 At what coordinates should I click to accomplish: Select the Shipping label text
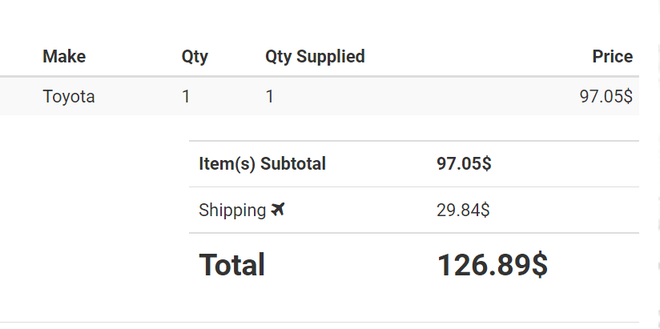pos(232,210)
